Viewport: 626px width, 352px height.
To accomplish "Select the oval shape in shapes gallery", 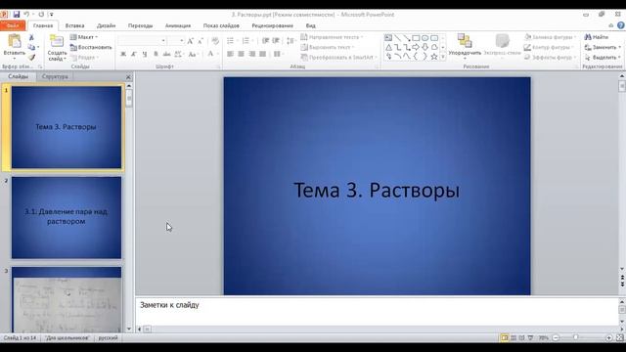I will pyautogui.click(x=425, y=38).
